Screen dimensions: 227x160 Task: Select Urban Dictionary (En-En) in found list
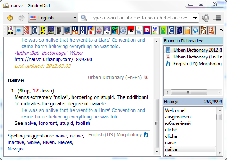click(x=193, y=57)
